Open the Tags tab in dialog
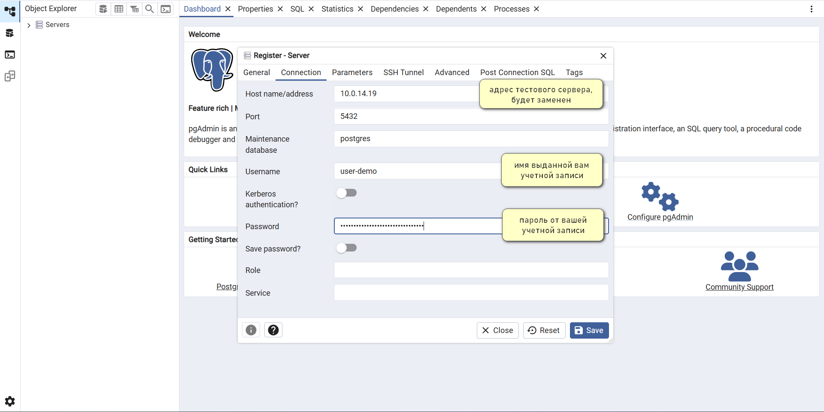 pos(574,73)
